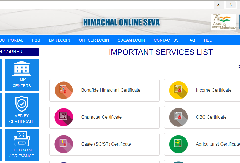The image size is (240, 163).
Task: Click the yellow Income Certificate icon
Action: [178, 90]
